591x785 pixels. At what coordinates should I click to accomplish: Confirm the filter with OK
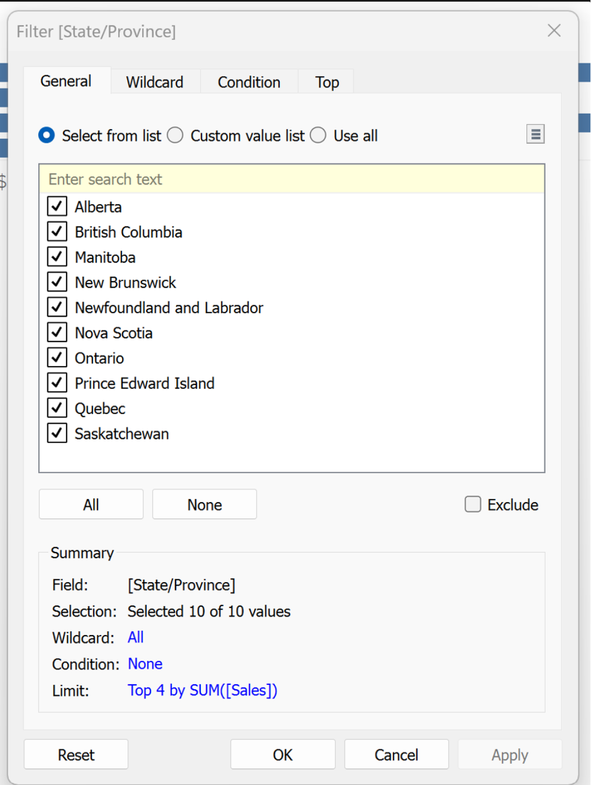tap(282, 755)
